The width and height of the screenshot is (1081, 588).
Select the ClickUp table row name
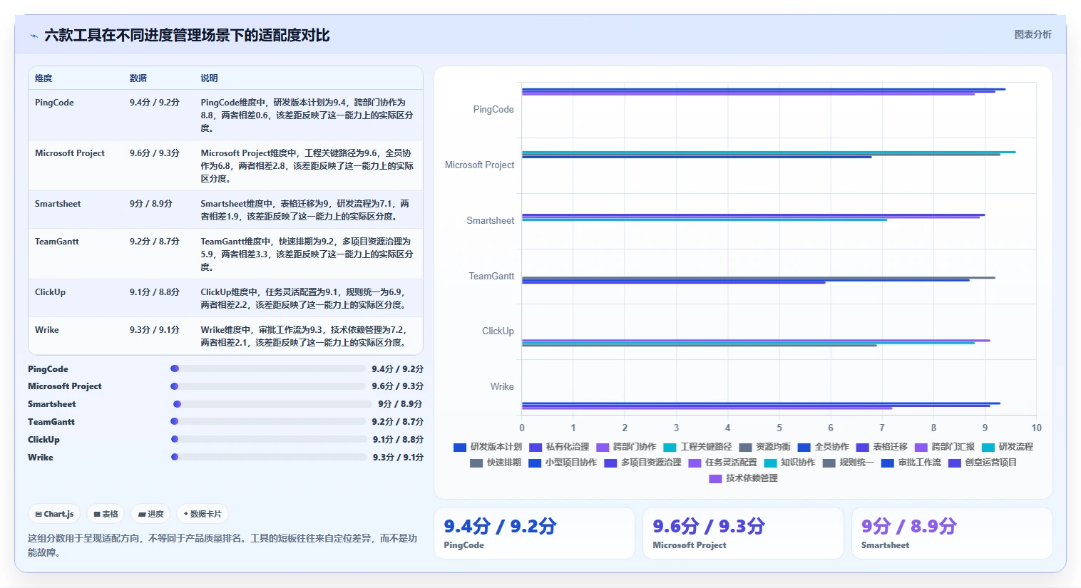tap(50, 292)
